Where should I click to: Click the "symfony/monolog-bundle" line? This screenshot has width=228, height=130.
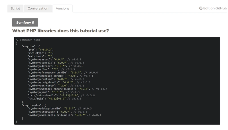coord(60,76)
